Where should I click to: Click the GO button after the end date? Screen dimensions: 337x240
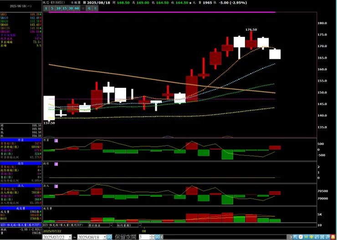(x=109, y=237)
